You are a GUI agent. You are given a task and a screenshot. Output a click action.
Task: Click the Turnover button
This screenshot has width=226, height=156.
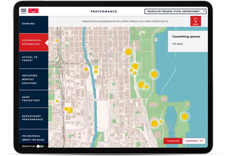tap(173, 141)
